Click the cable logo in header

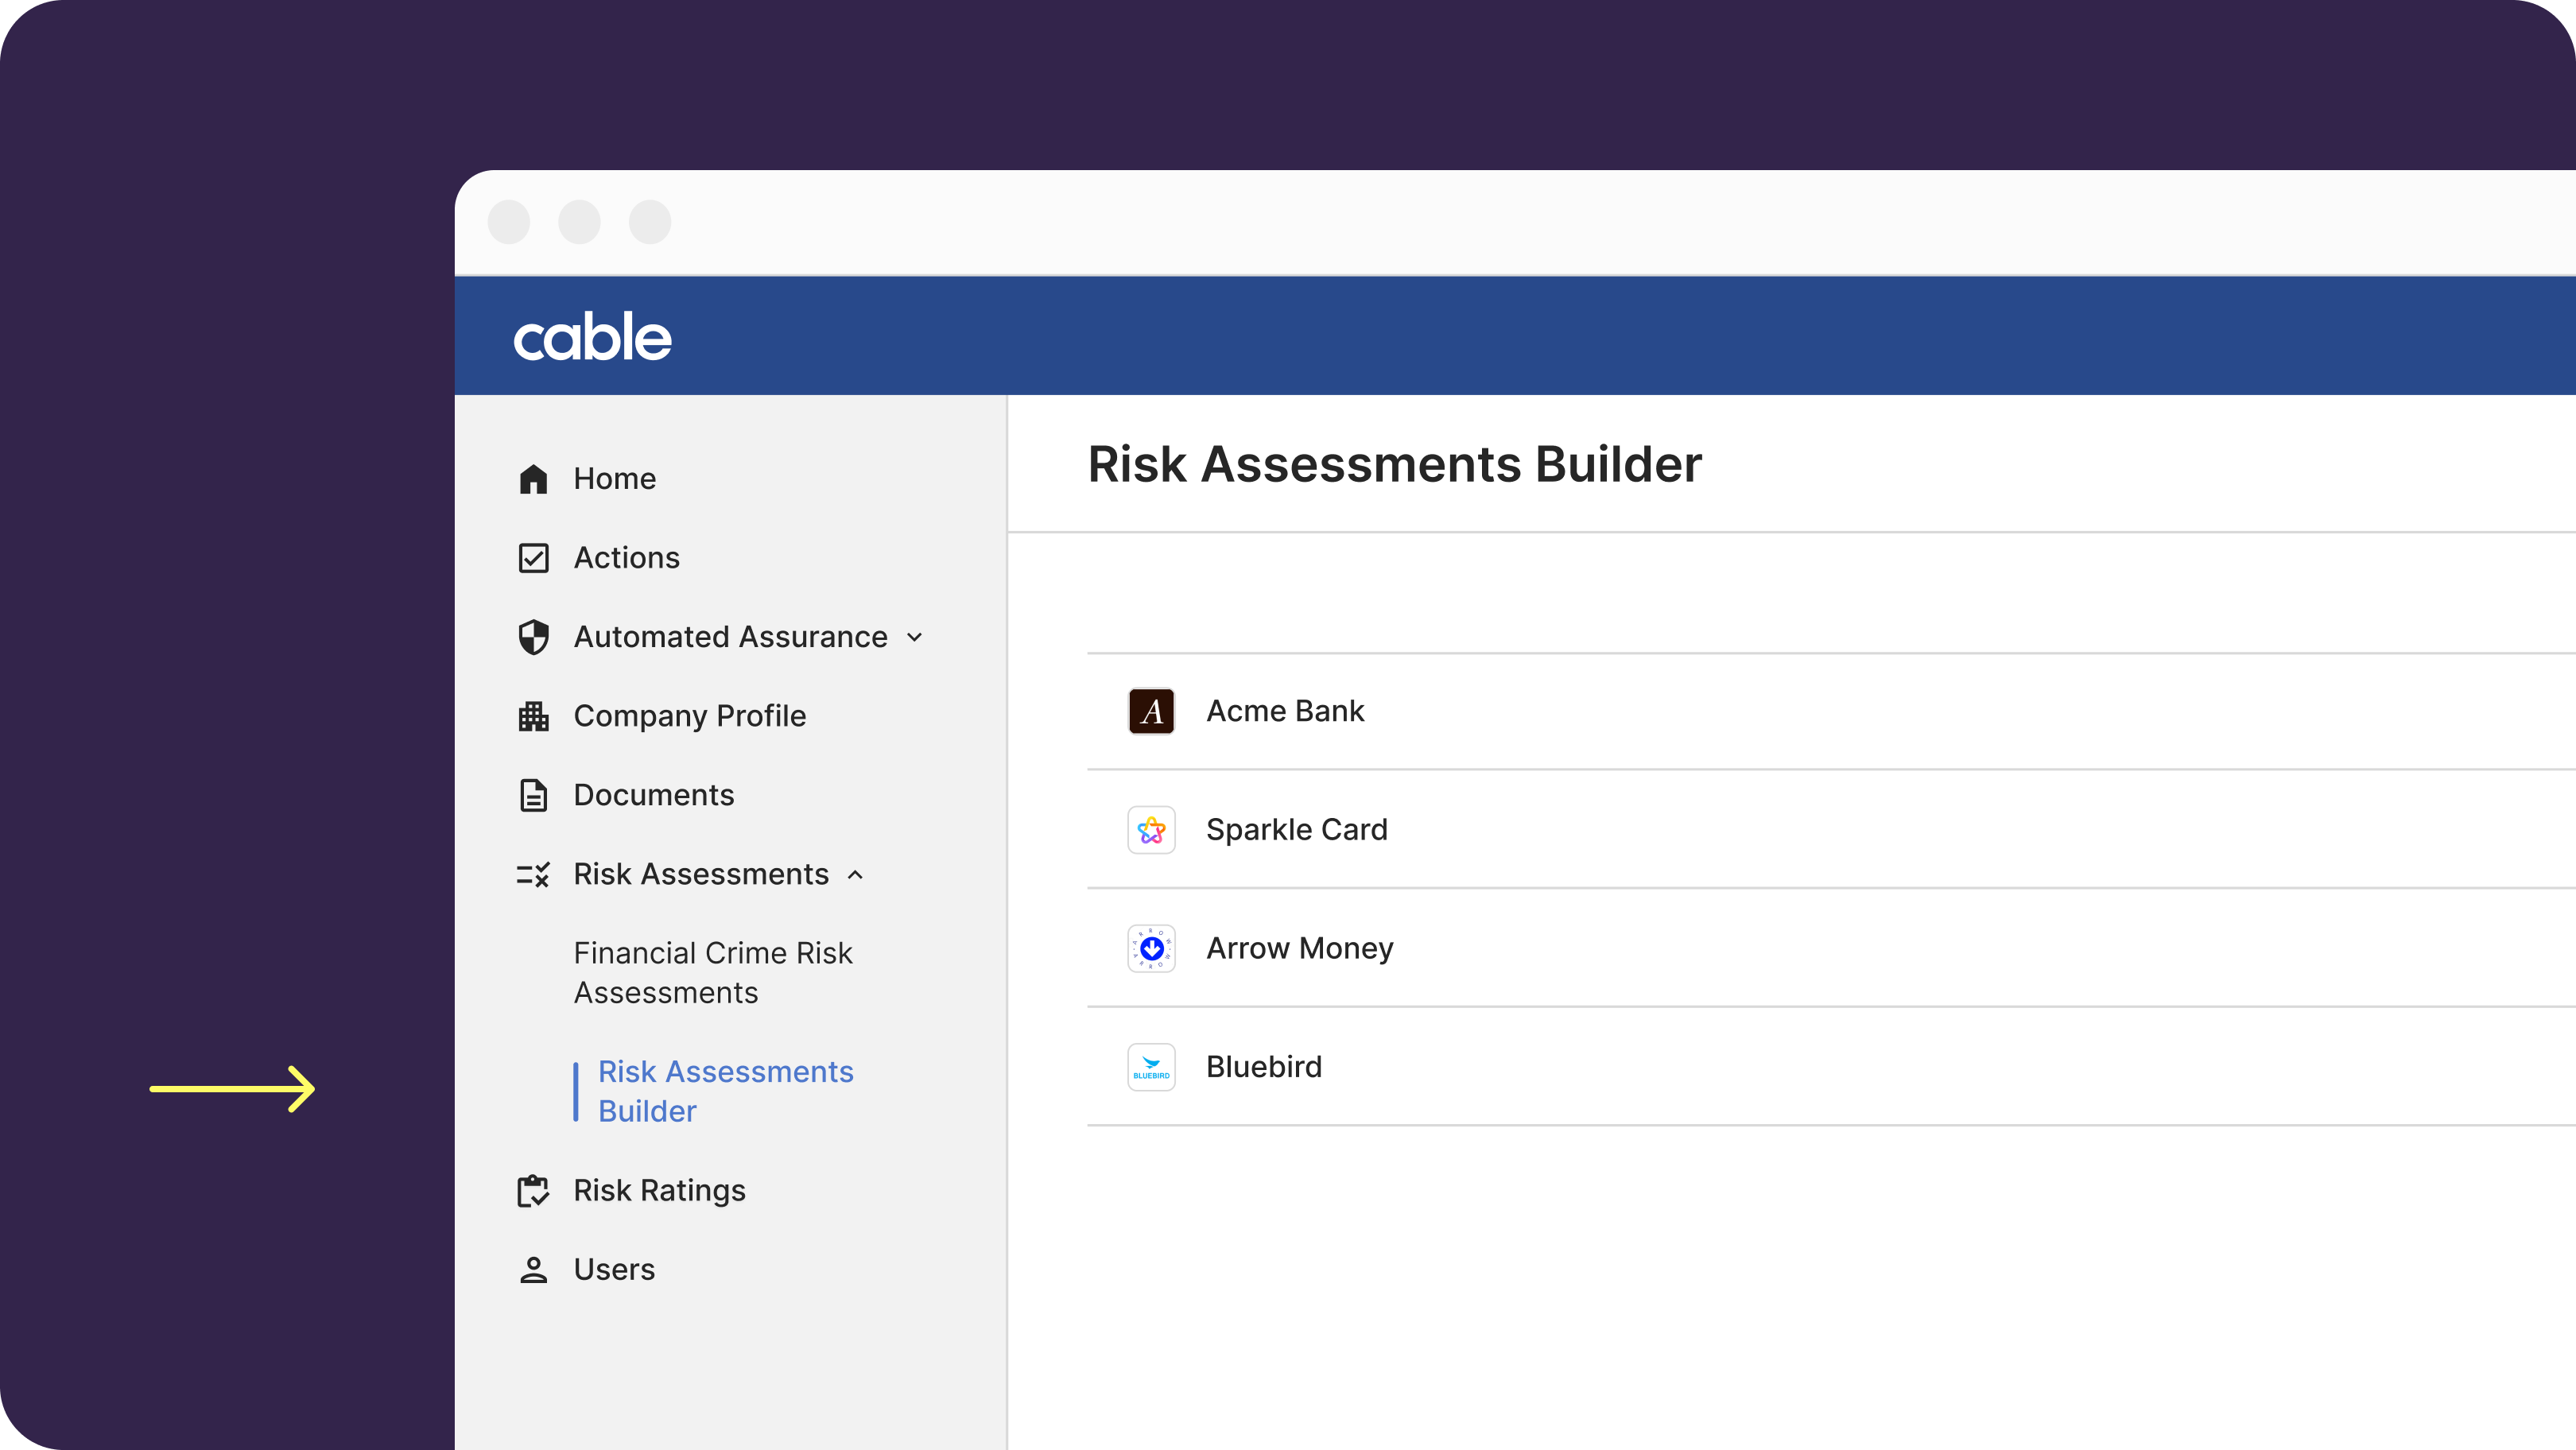592,337
